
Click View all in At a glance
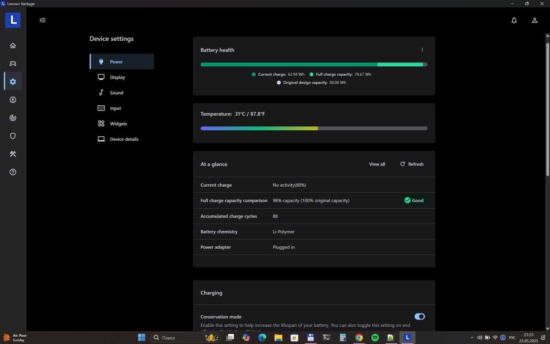coord(377,164)
